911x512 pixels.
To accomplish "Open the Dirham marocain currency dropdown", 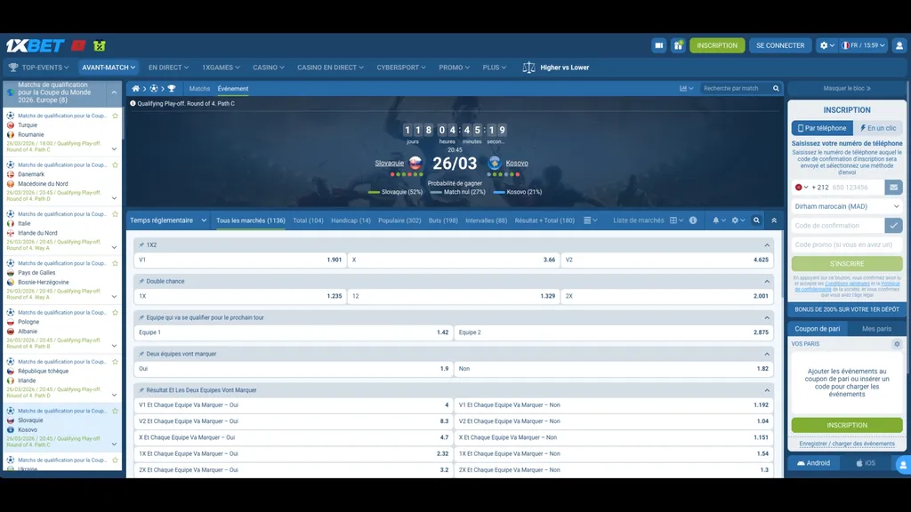I will [846, 206].
